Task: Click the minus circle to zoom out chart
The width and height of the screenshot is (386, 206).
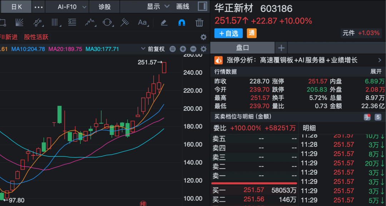Action: [x=193, y=49]
